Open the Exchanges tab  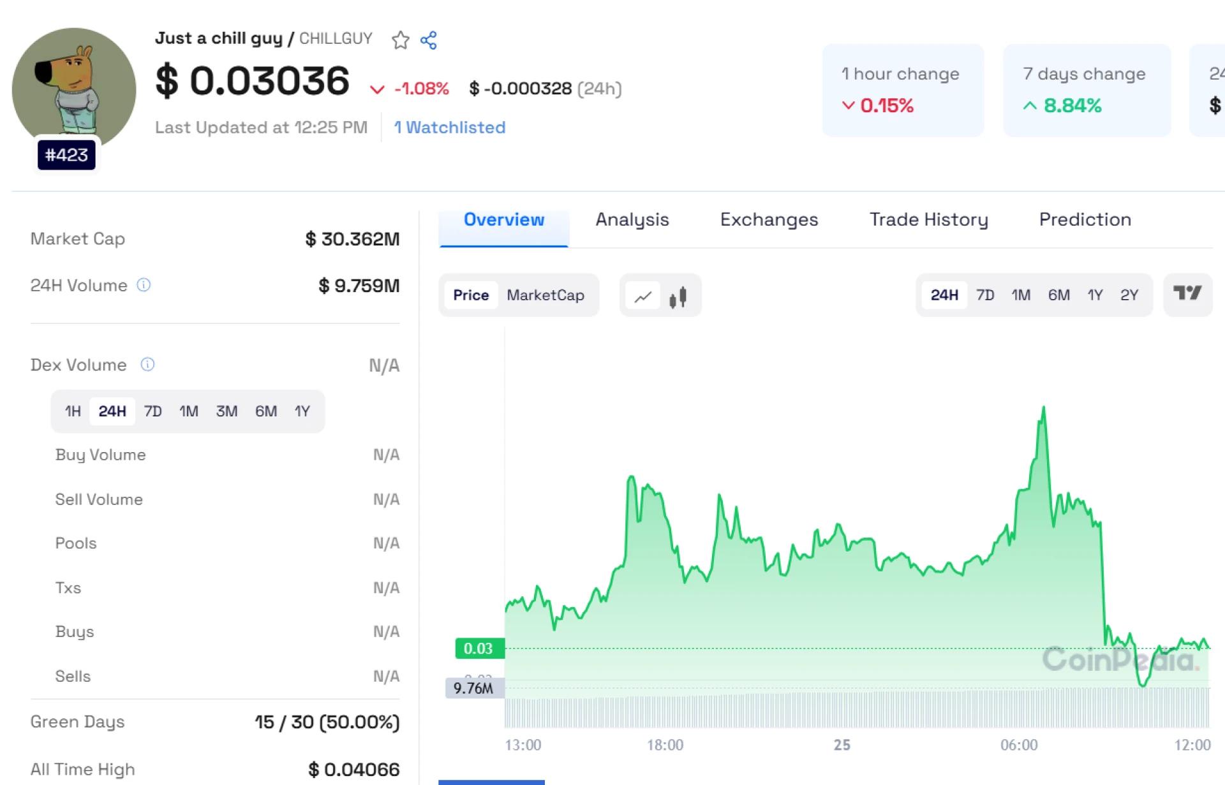(x=769, y=219)
